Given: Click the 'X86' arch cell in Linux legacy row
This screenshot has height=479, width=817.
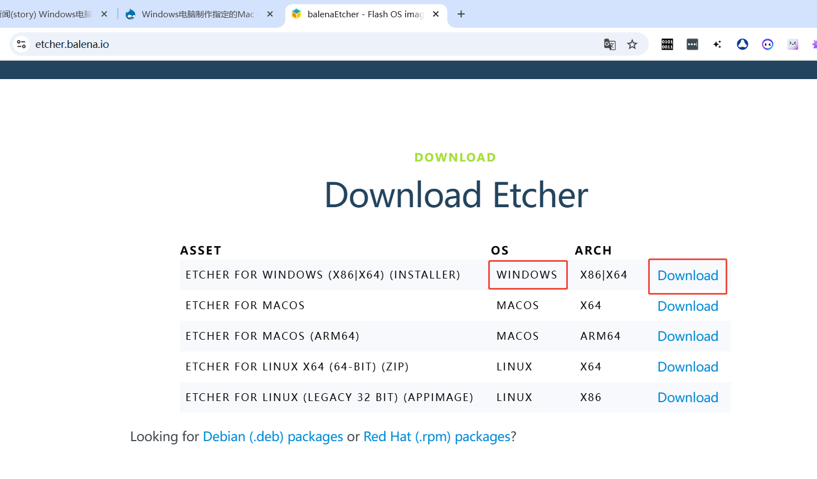Looking at the screenshot, I should tap(591, 397).
